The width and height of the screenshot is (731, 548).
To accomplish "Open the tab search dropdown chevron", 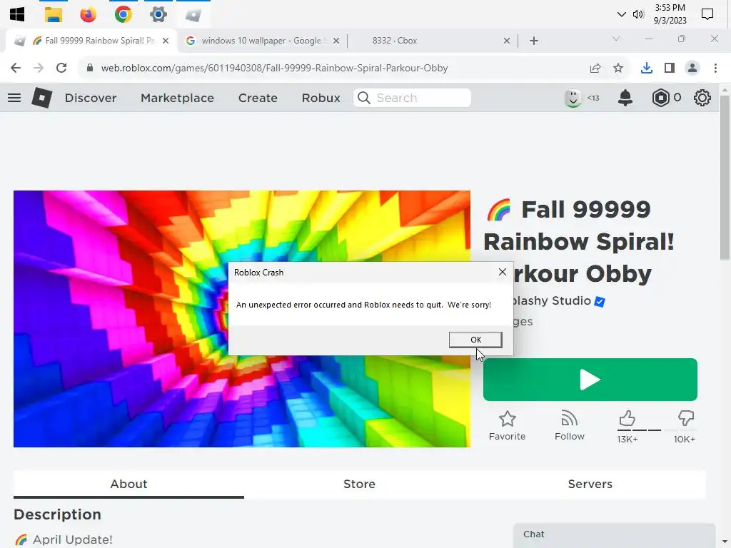I will tap(616, 39).
